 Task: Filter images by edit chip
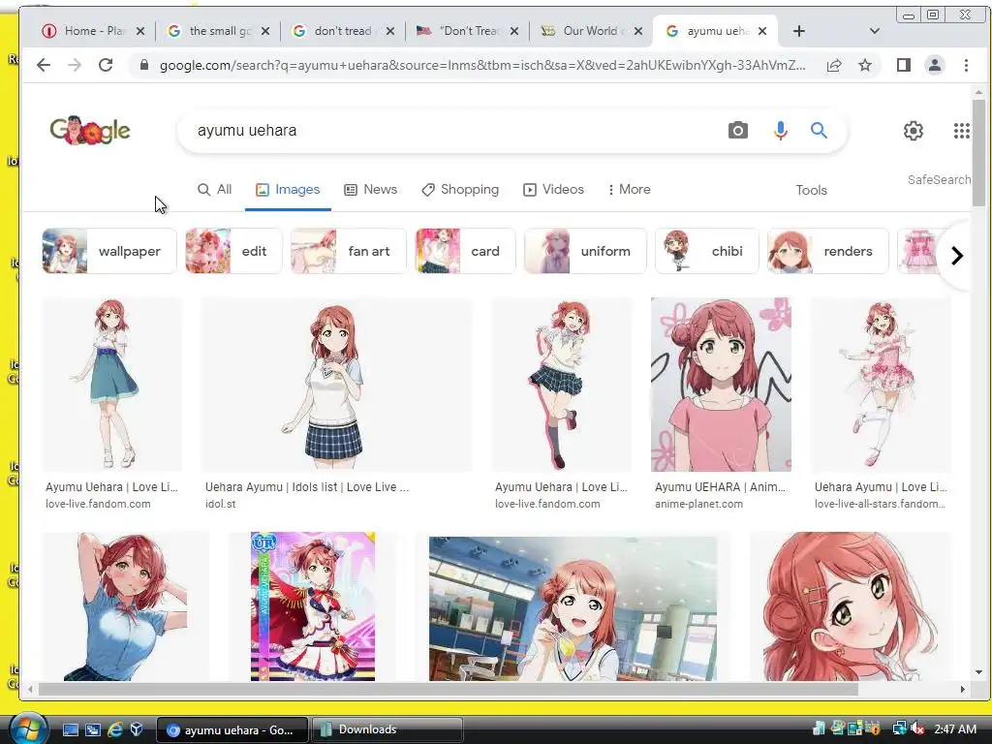(x=233, y=251)
